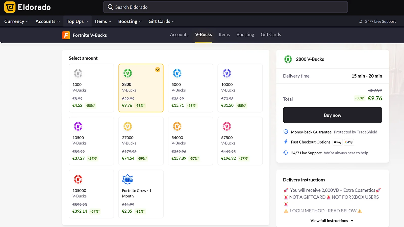Image resolution: width=404 pixels, height=227 pixels.
Task: Switch to the Accounts tab
Action: pos(179,35)
